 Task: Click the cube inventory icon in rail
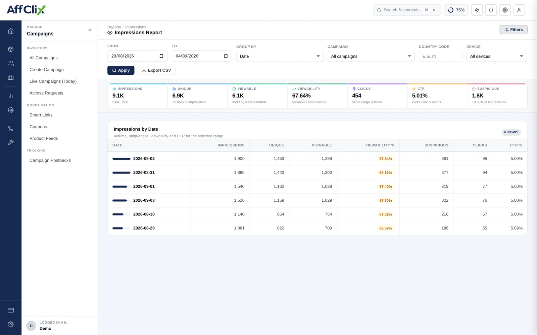click(x=11, y=49)
